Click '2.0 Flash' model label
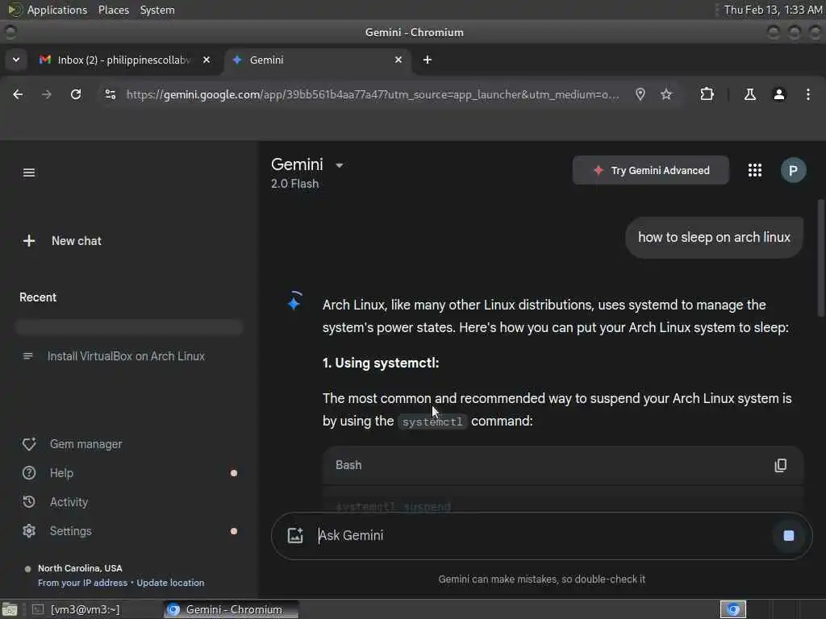 click(x=294, y=184)
